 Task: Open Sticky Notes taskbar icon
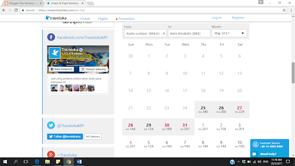(58, 162)
